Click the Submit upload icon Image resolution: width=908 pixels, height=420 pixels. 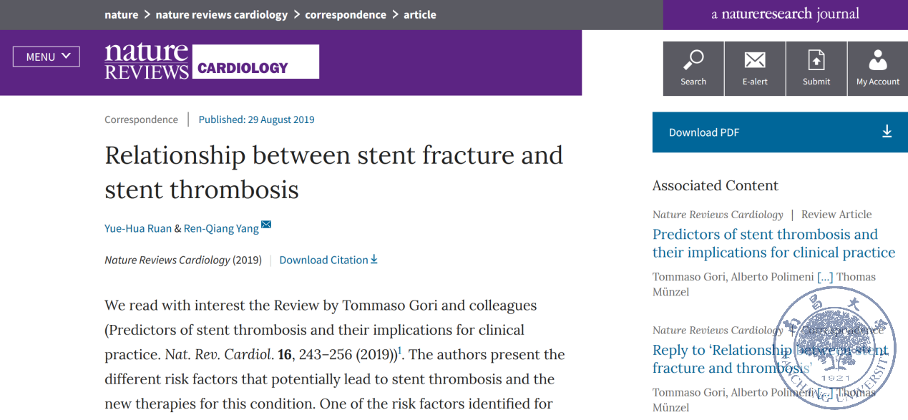[816, 60]
